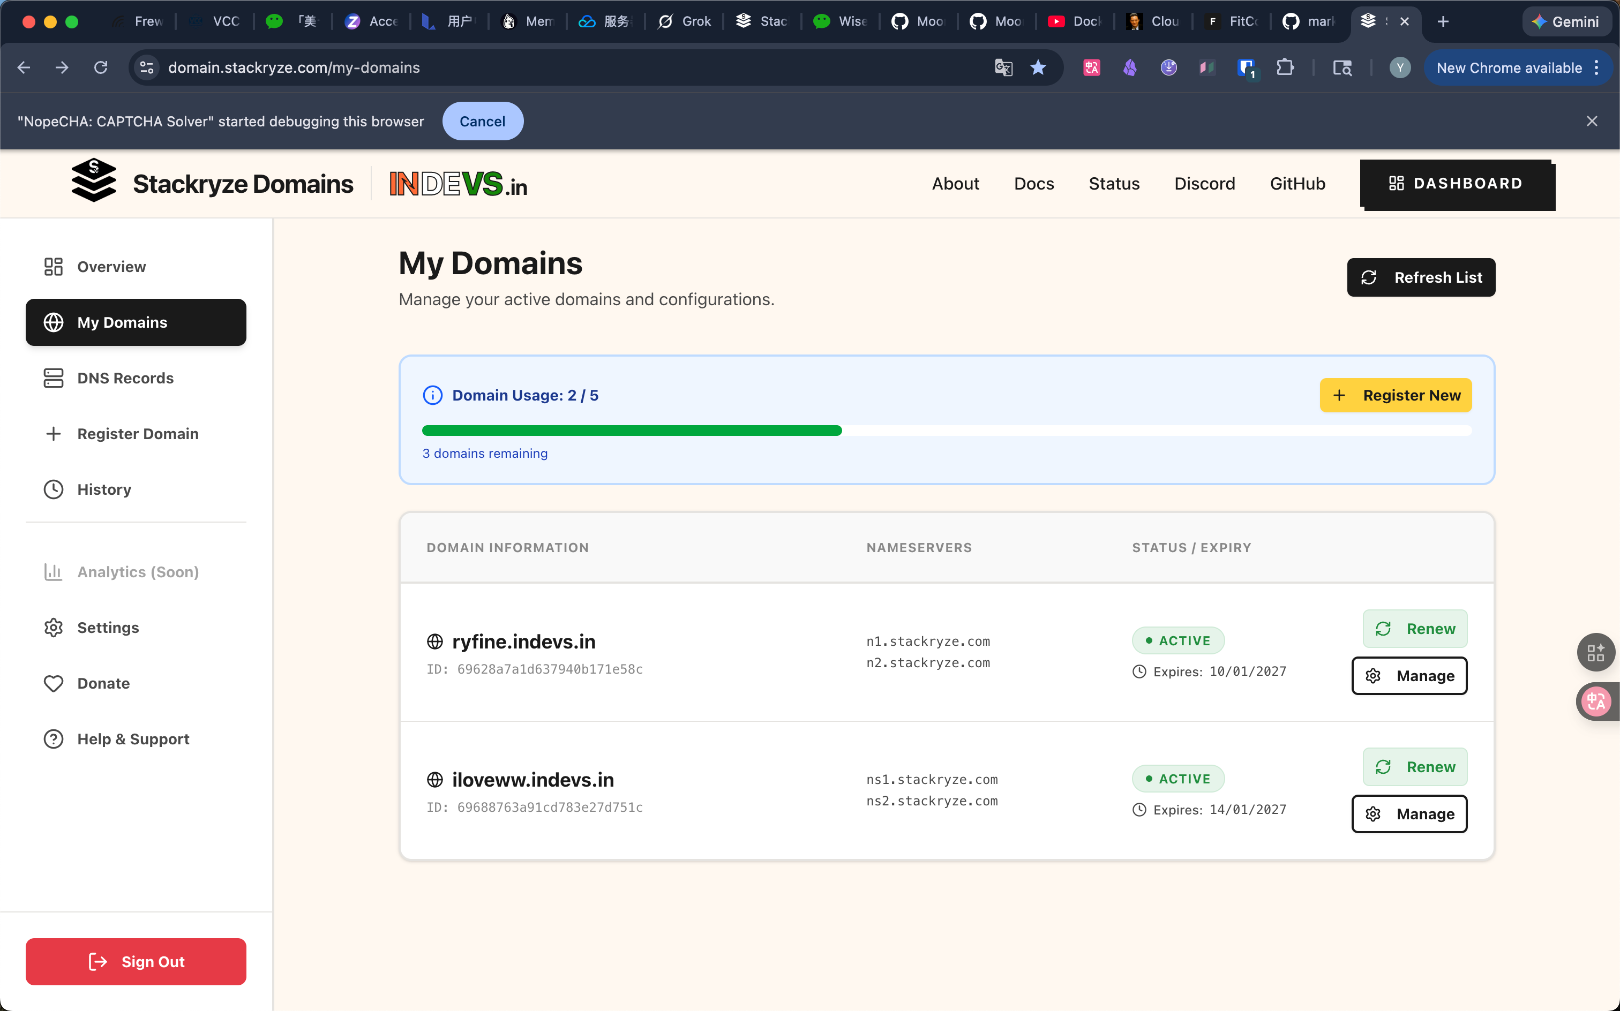Click the bookmark star icon in address bar
1620x1011 pixels.
point(1038,67)
